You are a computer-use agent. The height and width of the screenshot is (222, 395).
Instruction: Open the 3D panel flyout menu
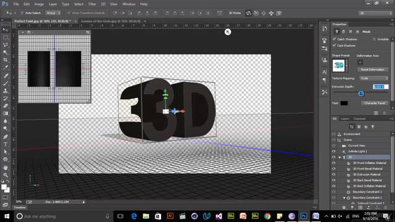tap(391, 119)
